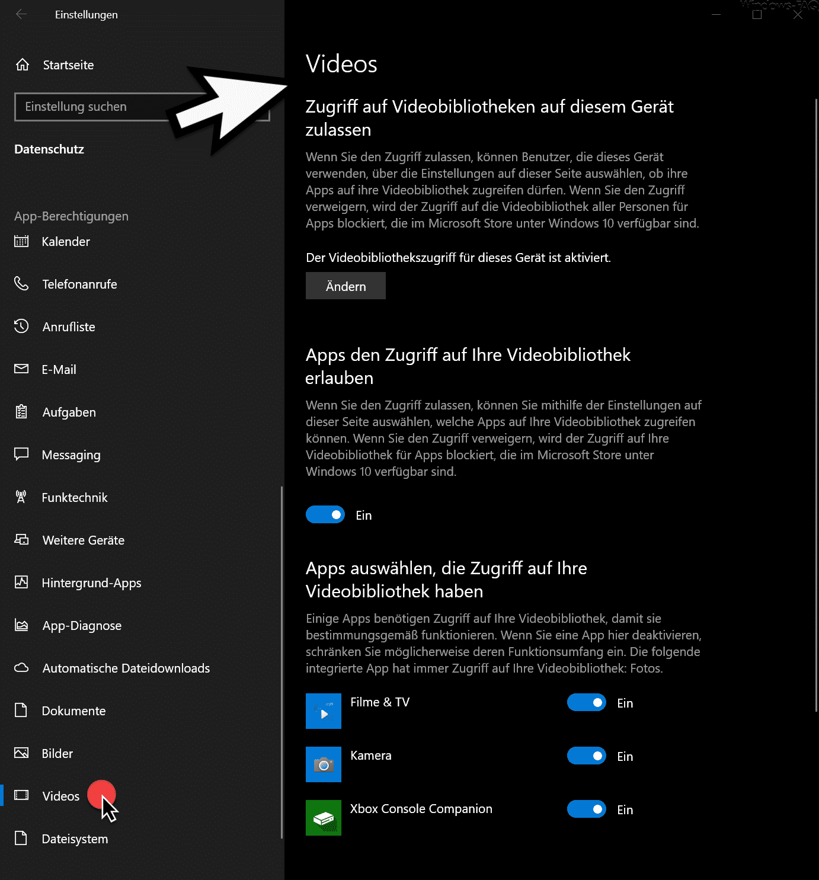This screenshot has width=819, height=880.
Task: Click the Ändern button
Action: pyautogui.click(x=345, y=286)
